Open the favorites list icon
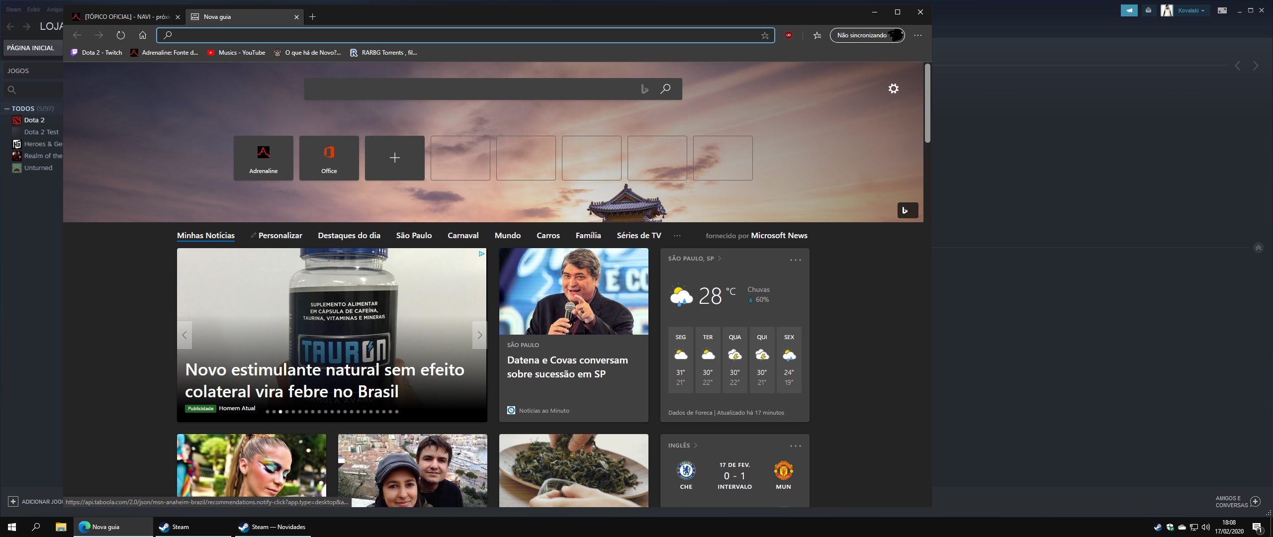Viewport: 1273px width, 537px height. (817, 35)
